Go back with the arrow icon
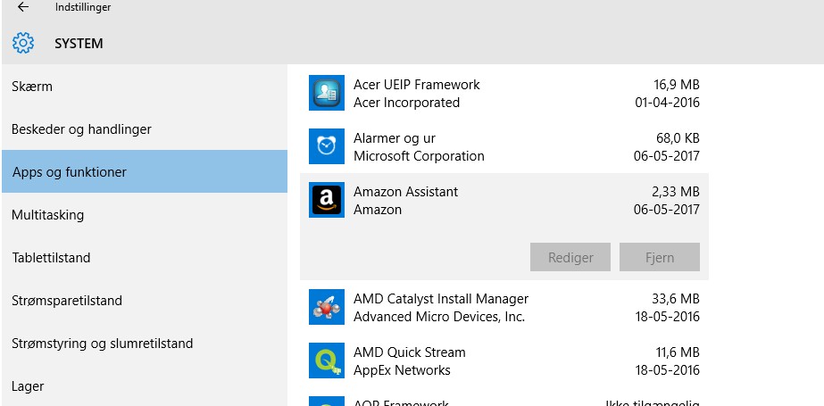 [x=23, y=7]
